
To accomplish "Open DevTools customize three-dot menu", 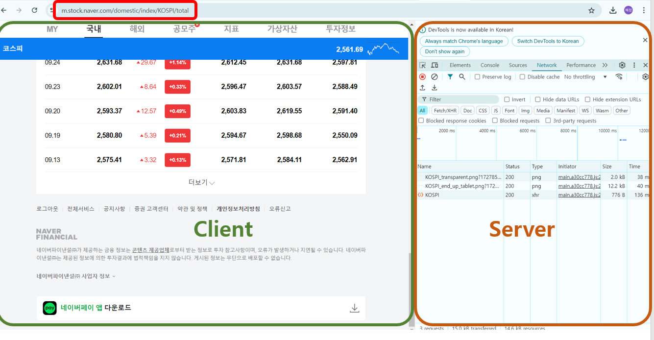I will 634,65.
